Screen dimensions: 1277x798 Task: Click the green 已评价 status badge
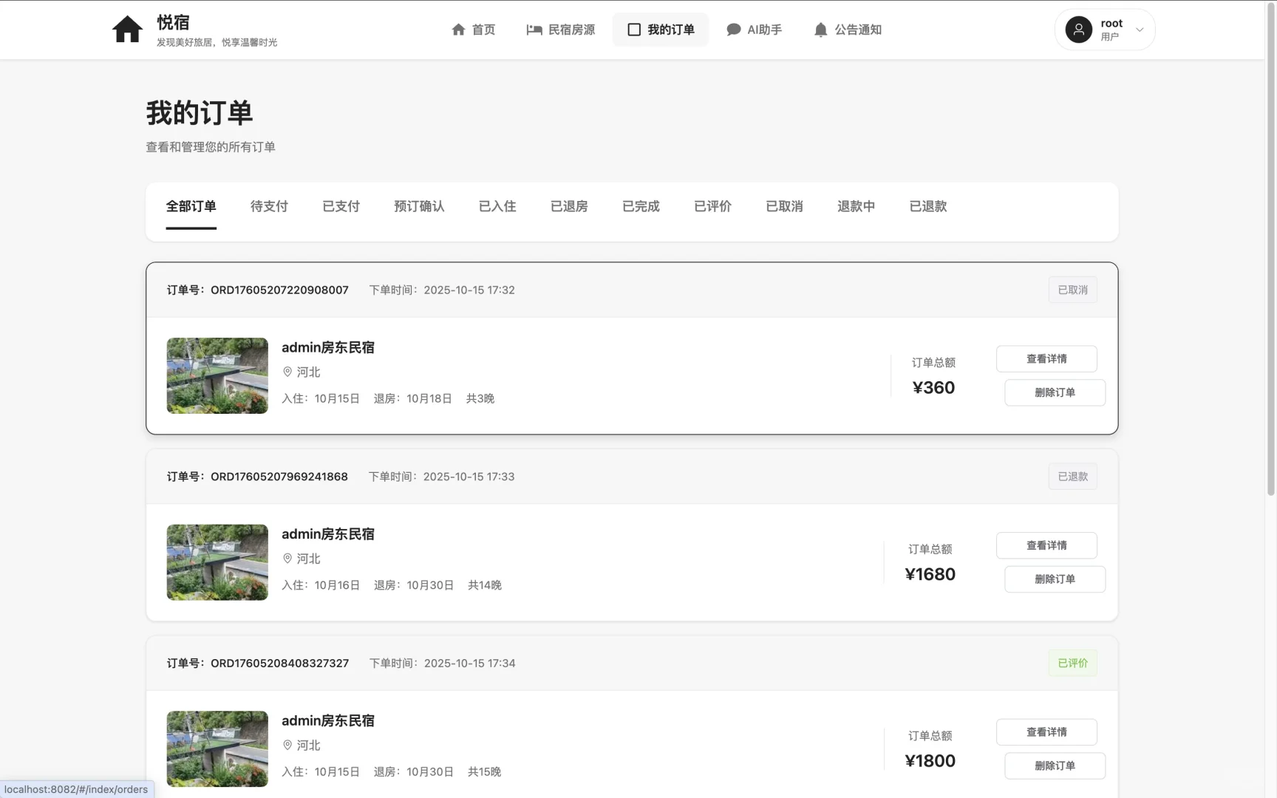tap(1072, 663)
